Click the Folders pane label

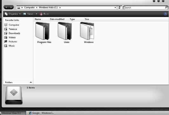point(9,82)
